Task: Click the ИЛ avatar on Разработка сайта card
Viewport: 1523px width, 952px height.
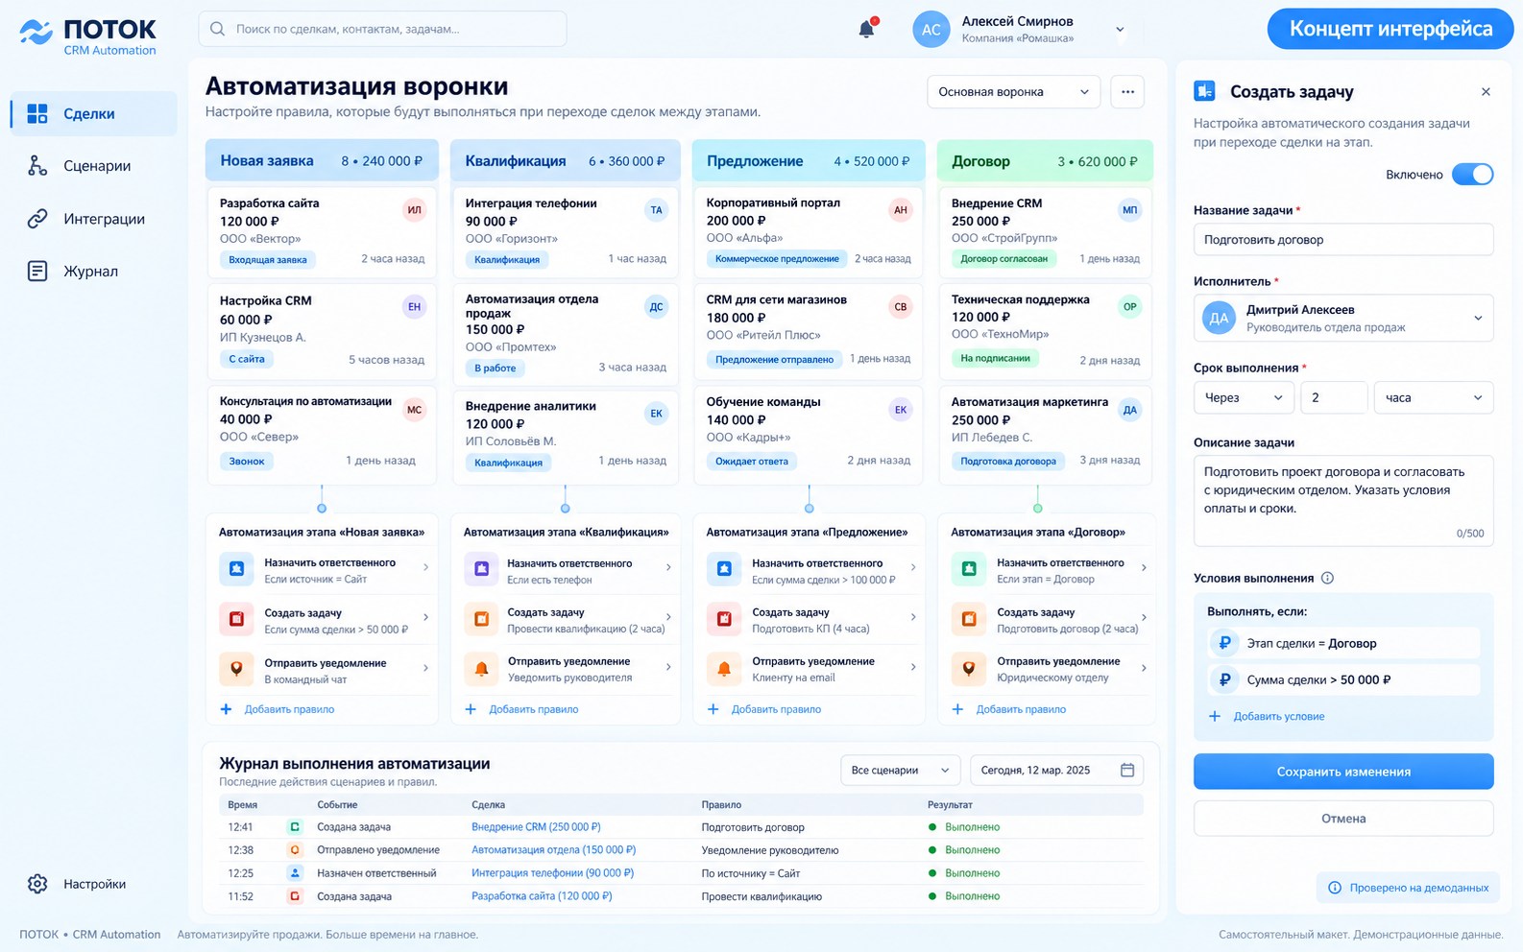Action: point(414,209)
